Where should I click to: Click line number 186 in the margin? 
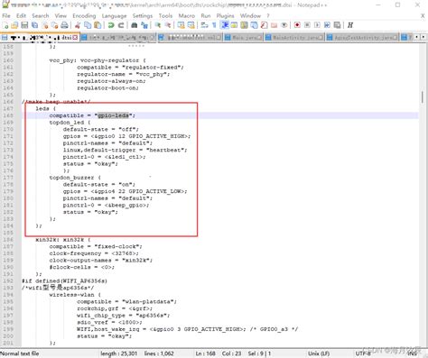tap(8, 240)
